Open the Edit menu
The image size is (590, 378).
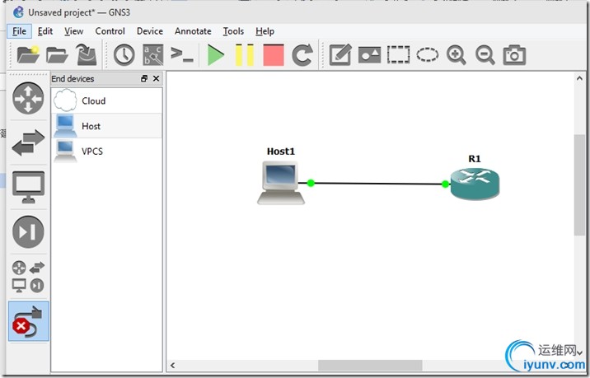[45, 31]
